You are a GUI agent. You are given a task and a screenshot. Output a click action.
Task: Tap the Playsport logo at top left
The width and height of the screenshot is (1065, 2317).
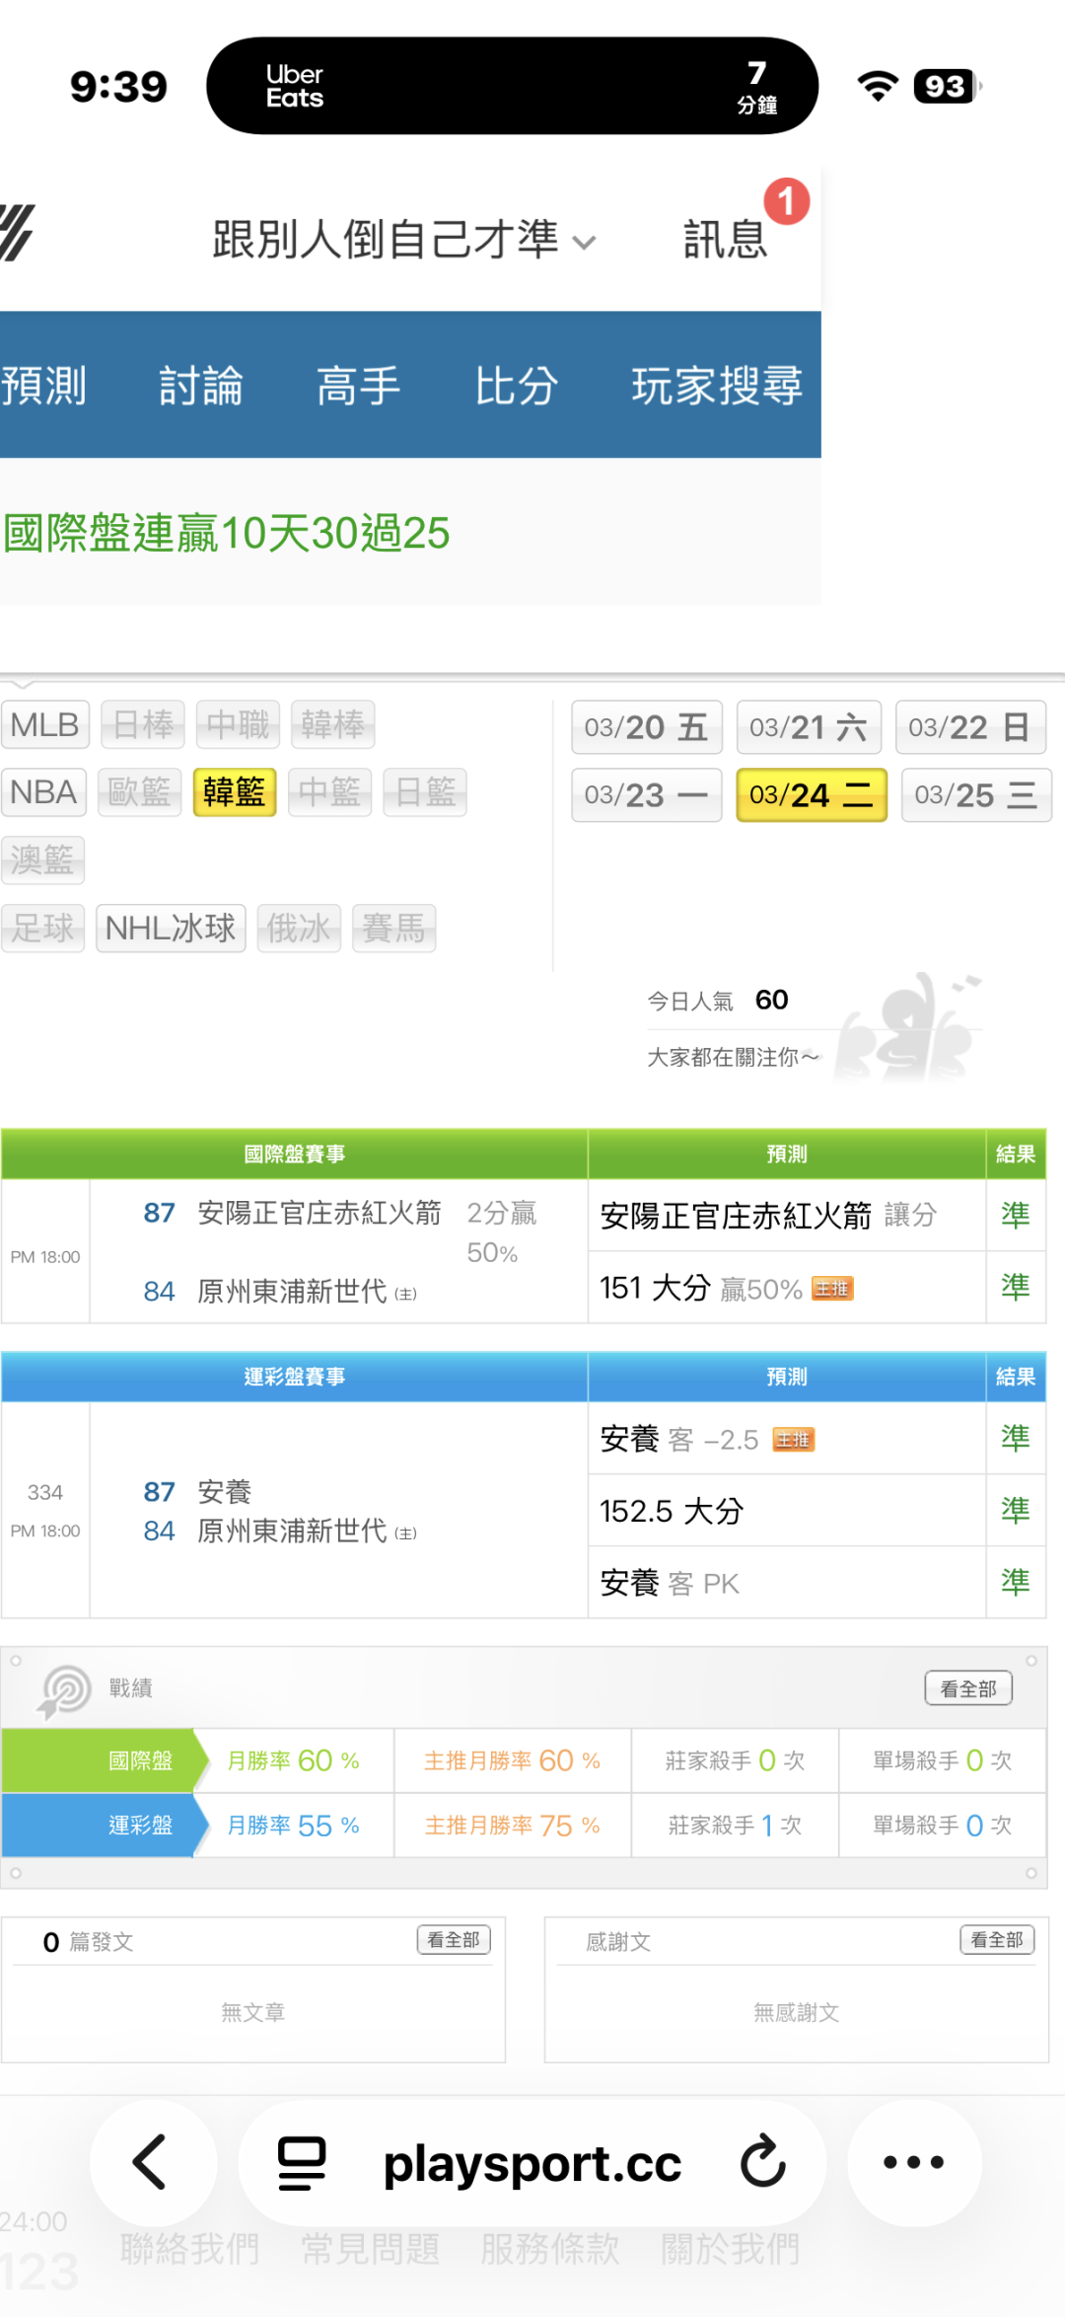point(18,233)
